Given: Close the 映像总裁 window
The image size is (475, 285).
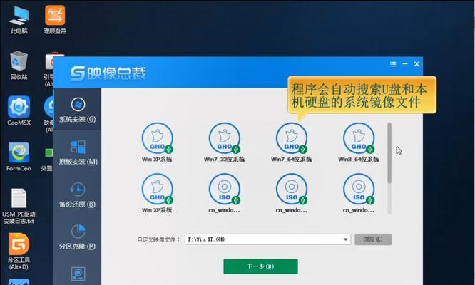Looking at the screenshot, I should pos(417,64).
